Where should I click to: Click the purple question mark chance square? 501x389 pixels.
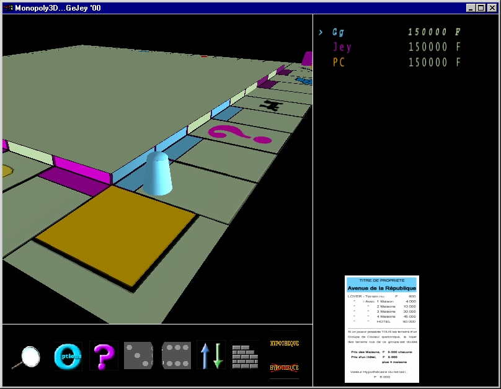[239, 133]
